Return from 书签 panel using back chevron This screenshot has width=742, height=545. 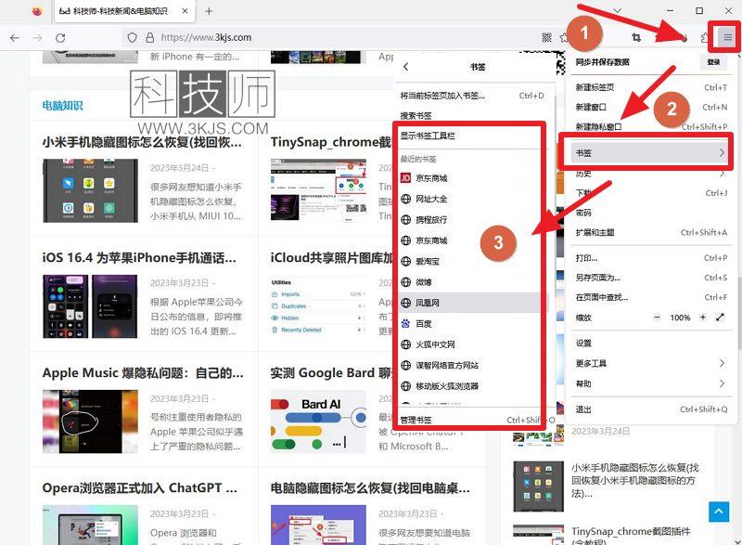(405, 67)
